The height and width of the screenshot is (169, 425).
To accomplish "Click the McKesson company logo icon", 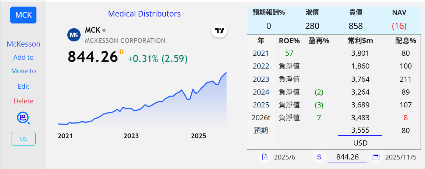I will pyautogui.click(x=74, y=34).
